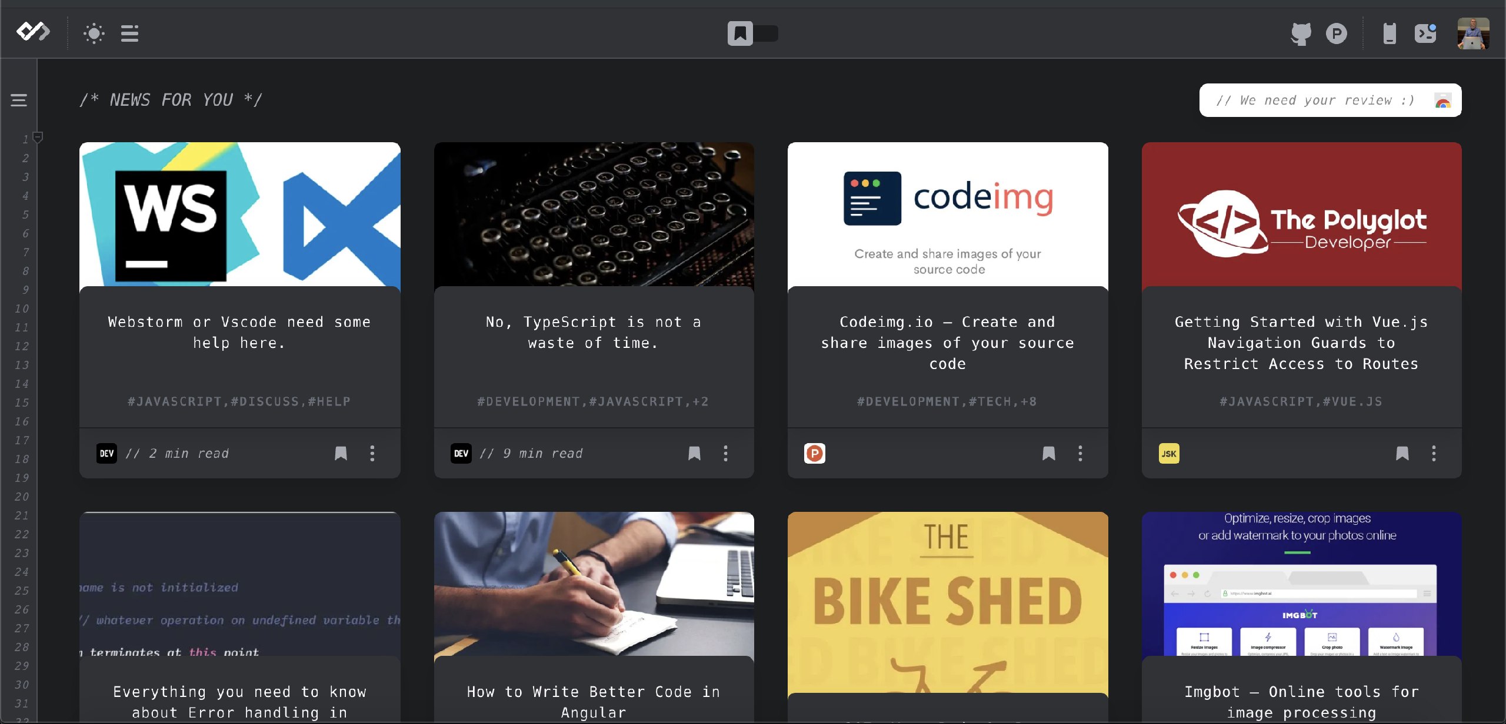Screen dimensions: 1506x724
Task: Open more options on Codeimg.io card
Action: tap(1080, 453)
